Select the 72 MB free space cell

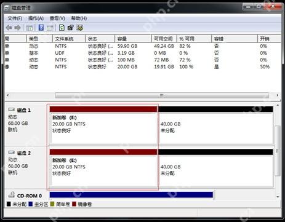click(x=161, y=60)
